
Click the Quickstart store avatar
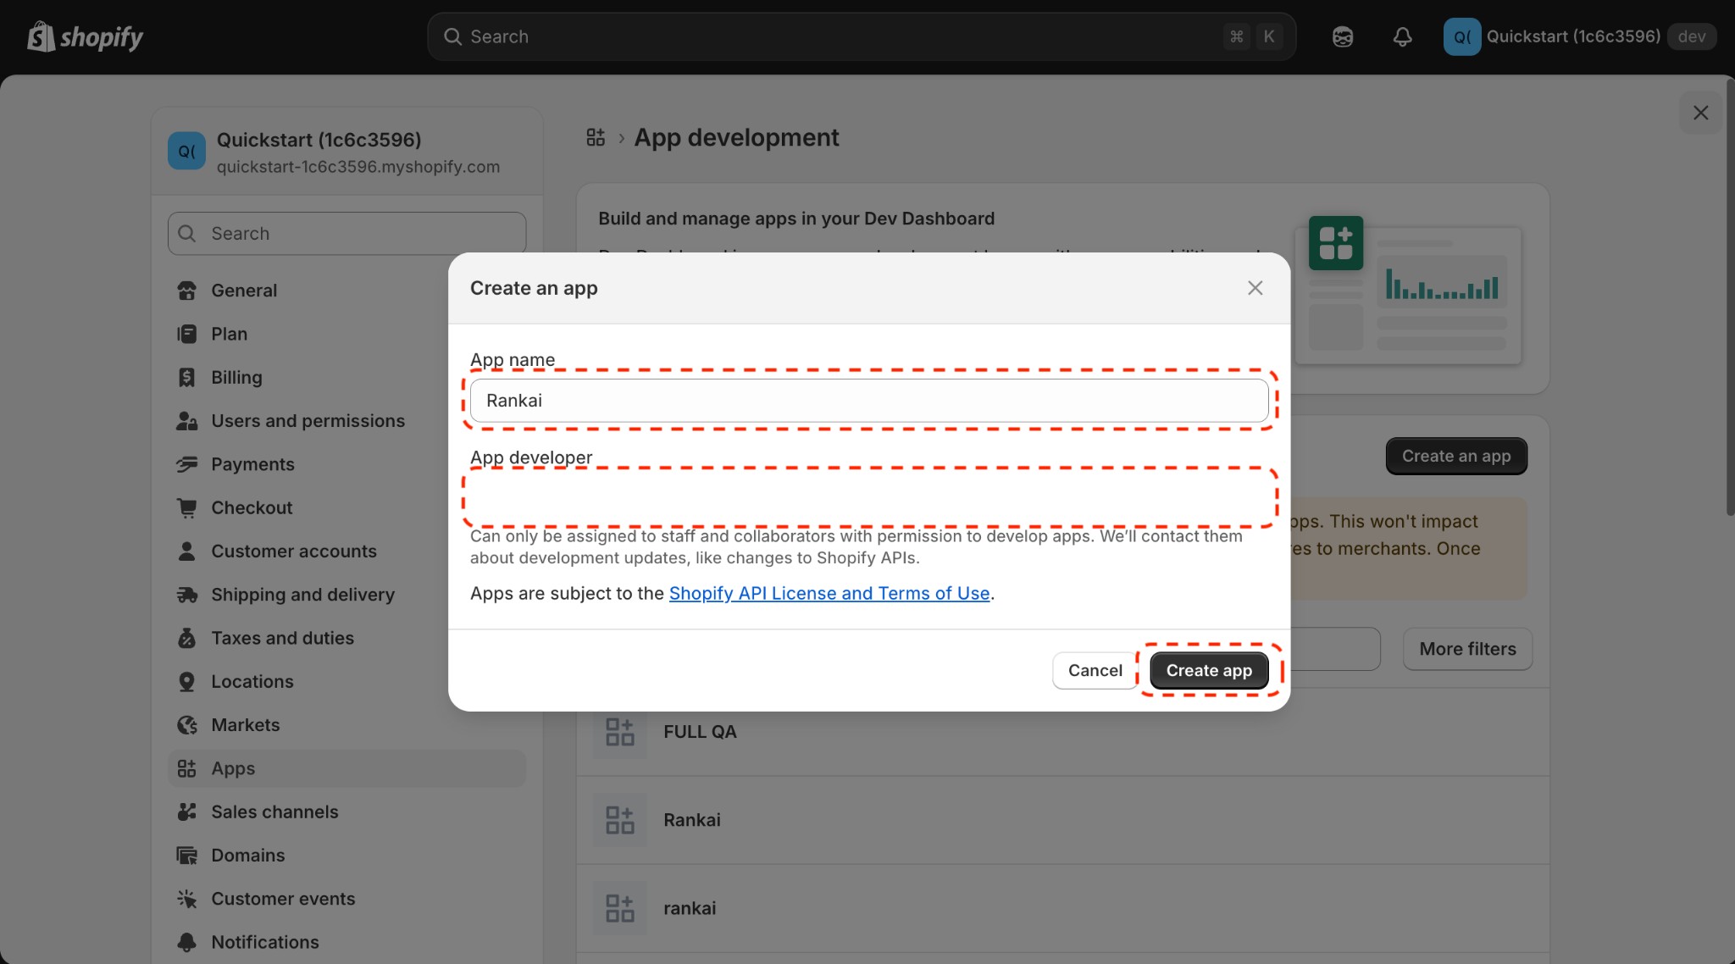[186, 151]
